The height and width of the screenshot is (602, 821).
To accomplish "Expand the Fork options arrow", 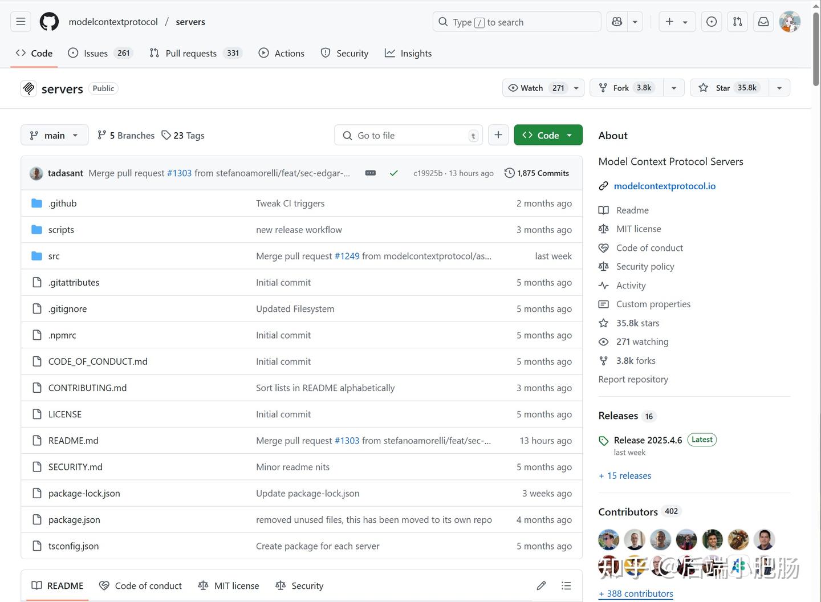I will (674, 88).
